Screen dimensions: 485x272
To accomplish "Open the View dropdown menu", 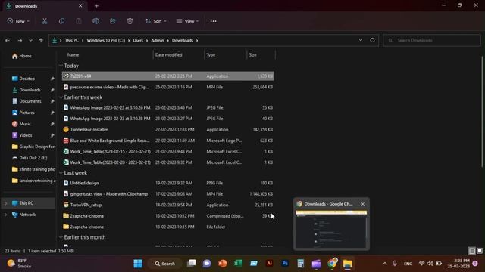I will (187, 21).
